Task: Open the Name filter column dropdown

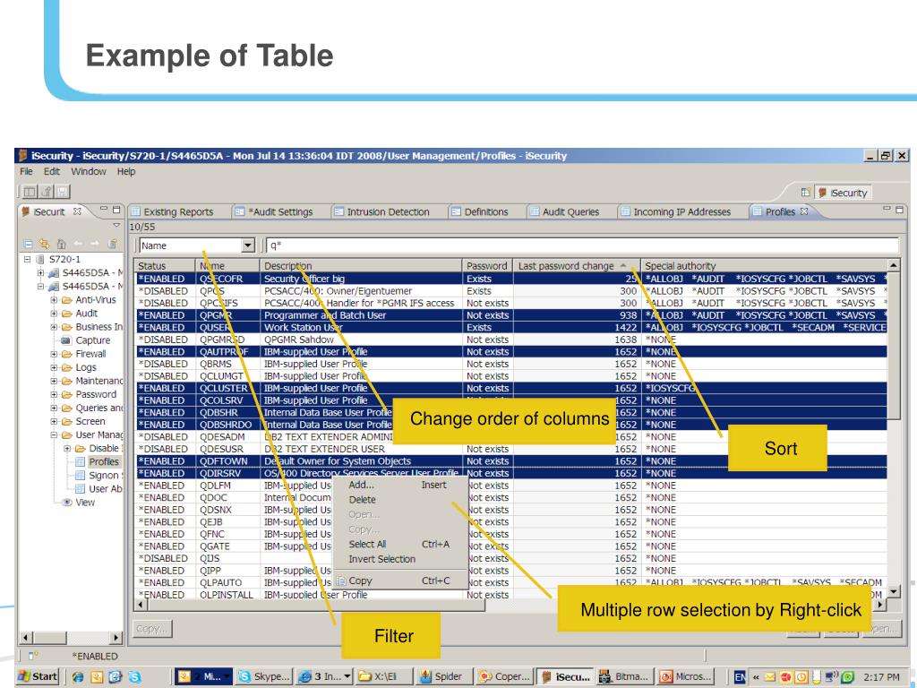Action: 248,245
